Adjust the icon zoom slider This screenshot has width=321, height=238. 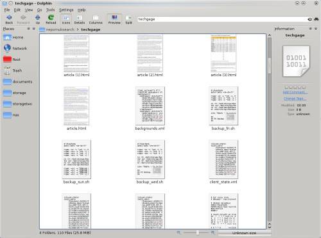(x=198, y=233)
